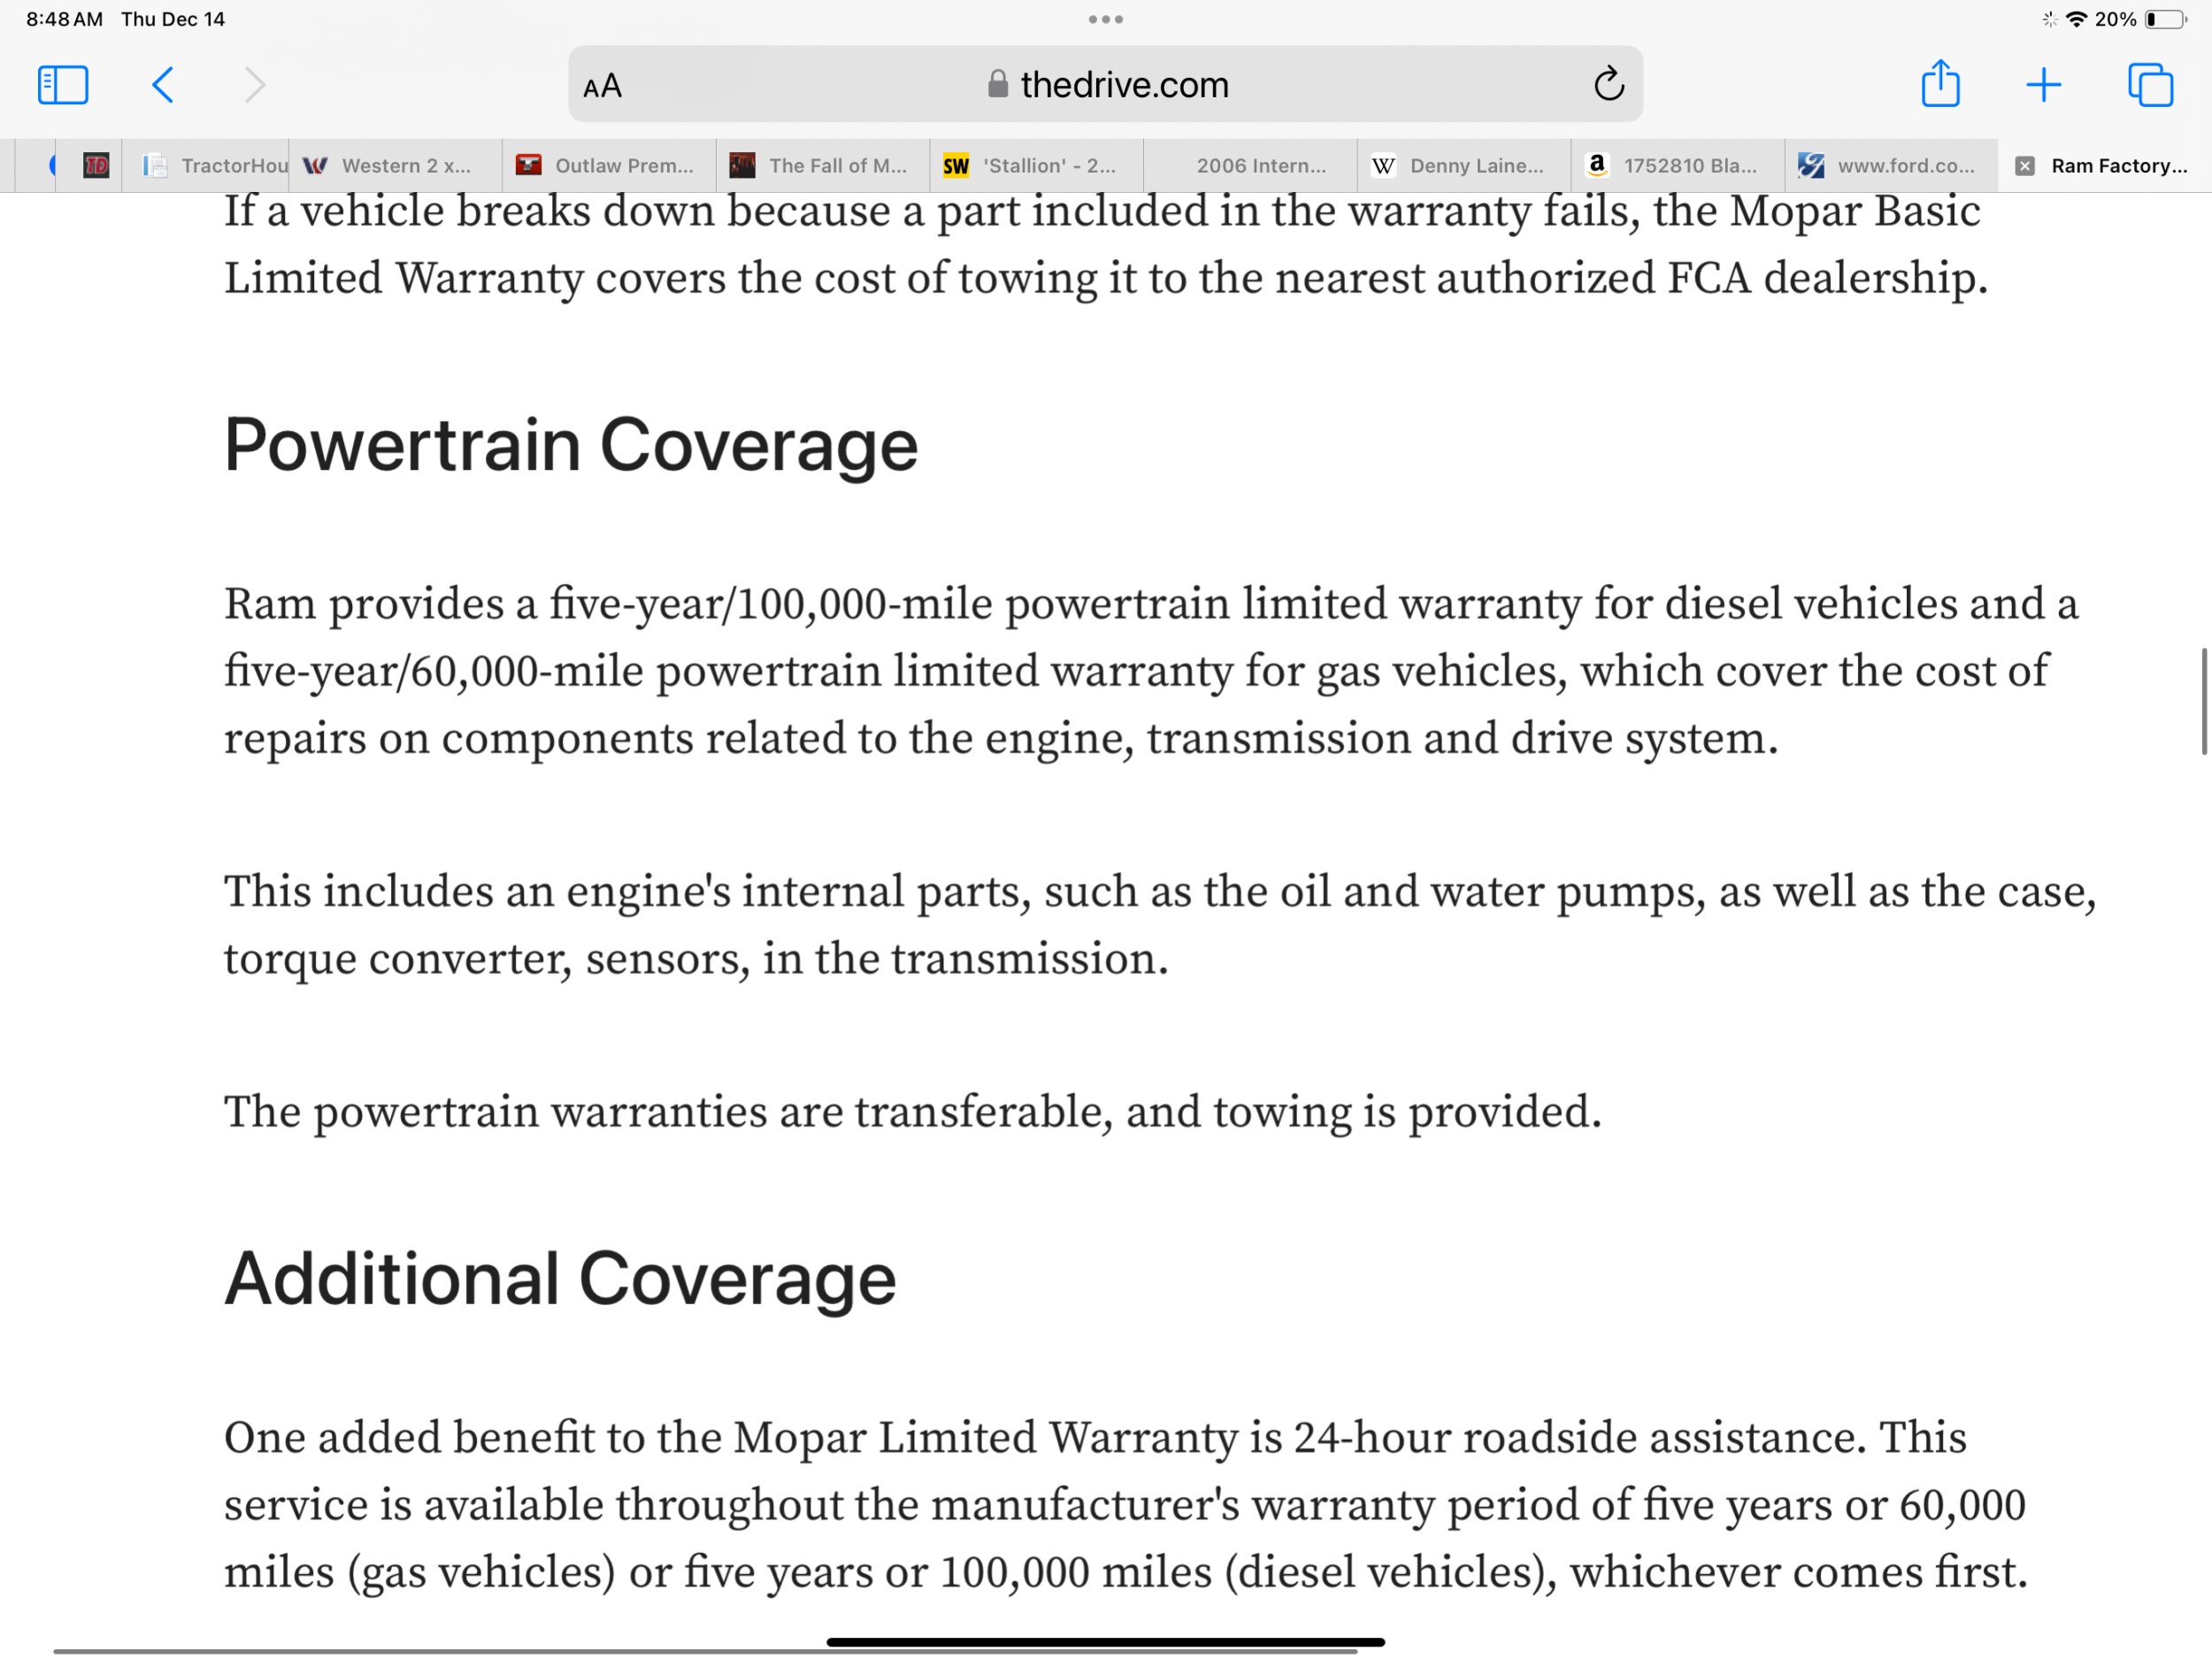This screenshot has width=2212, height=1659.
Task: Add a new tab
Action: (x=2043, y=85)
